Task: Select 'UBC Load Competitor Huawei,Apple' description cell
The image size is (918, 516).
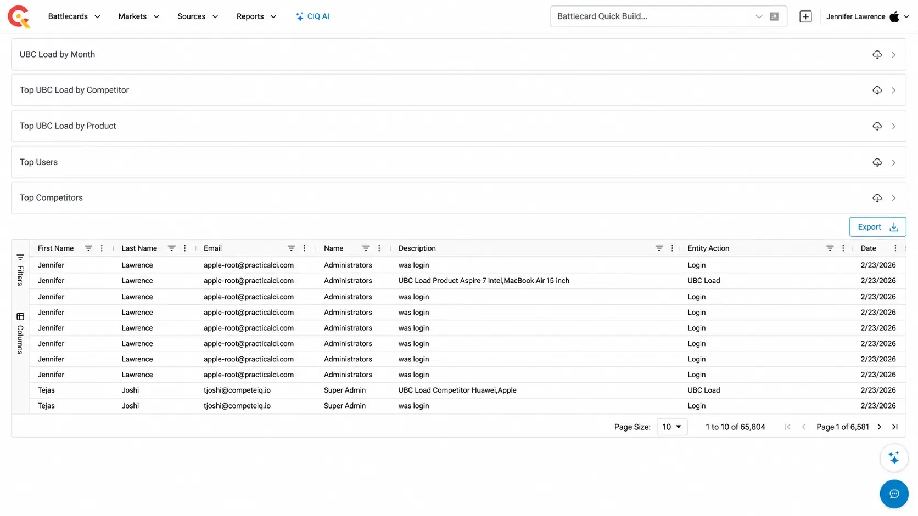Action: (457, 390)
